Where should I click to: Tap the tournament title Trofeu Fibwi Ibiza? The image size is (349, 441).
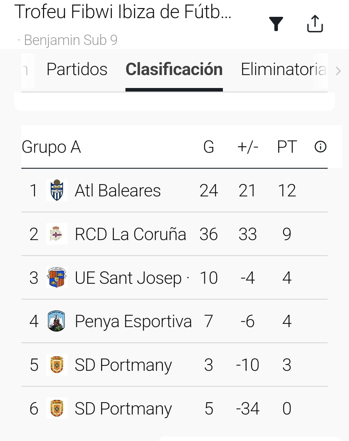(x=123, y=12)
